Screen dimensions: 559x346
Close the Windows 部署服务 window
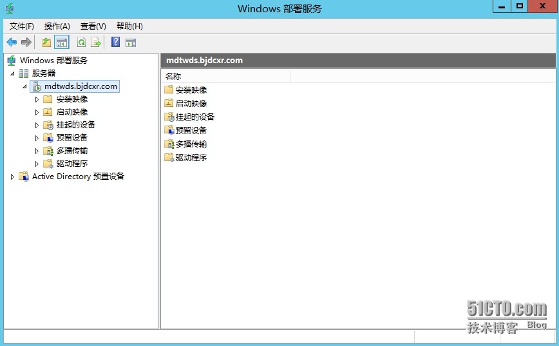(542, 6)
